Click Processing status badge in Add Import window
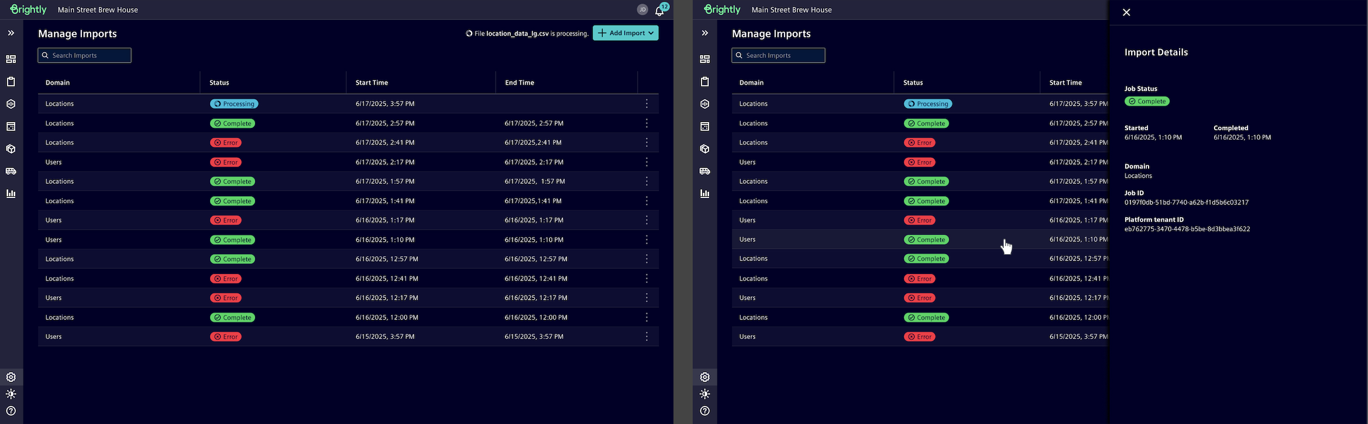 (x=234, y=104)
